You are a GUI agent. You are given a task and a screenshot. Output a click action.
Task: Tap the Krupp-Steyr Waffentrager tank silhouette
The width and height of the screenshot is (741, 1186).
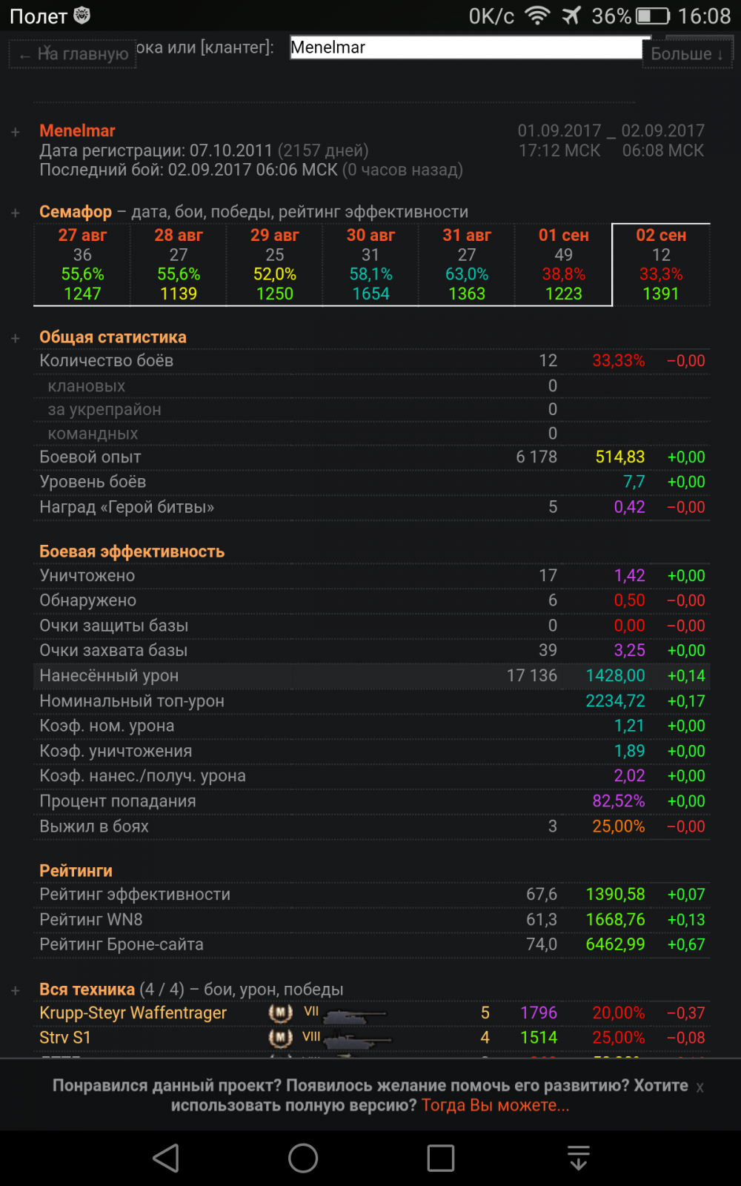[356, 1015]
